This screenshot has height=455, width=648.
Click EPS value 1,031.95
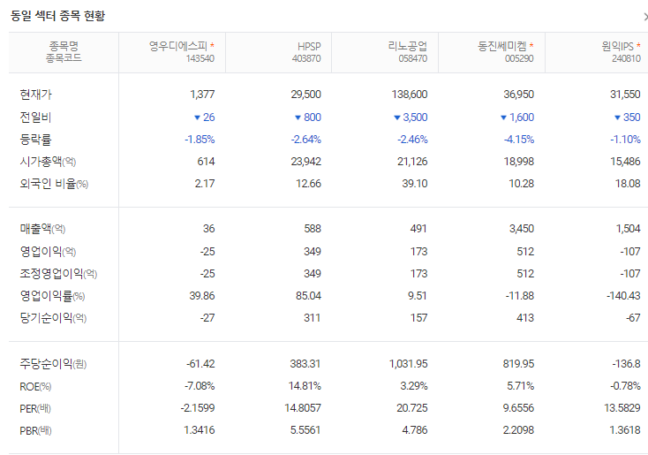click(408, 364)
